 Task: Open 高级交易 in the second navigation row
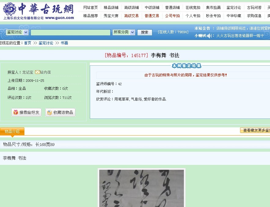[131, 16]
